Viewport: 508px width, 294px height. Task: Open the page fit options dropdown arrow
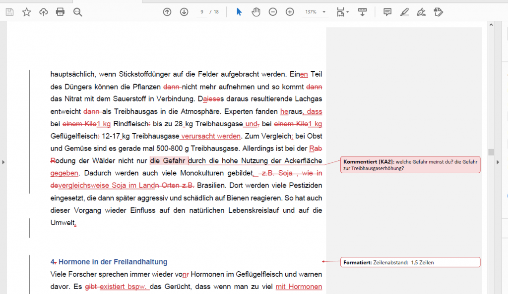pos(347,11)
